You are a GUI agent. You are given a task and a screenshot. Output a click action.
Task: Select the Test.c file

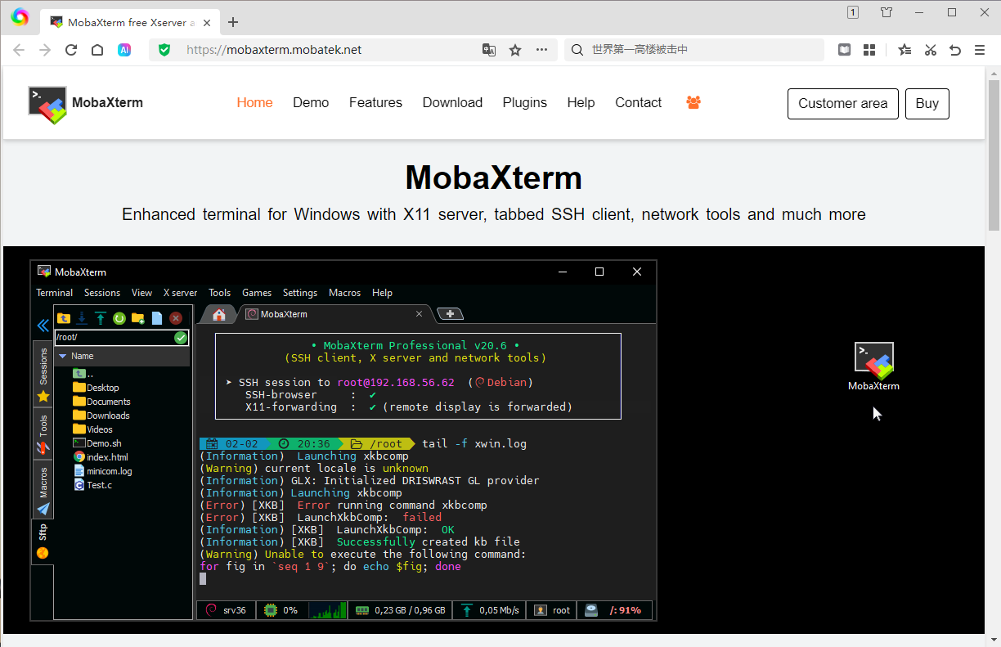(x=92, y=485)
